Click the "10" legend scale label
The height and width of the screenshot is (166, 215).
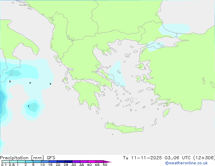[42, 165]
